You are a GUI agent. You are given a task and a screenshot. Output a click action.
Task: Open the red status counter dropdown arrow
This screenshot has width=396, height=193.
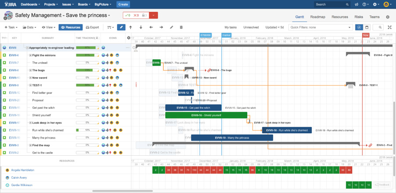click(154, 15)
